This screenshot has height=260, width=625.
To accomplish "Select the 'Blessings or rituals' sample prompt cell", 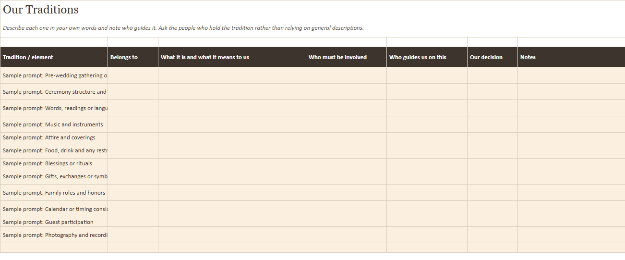I will click(x=54, y=163).
